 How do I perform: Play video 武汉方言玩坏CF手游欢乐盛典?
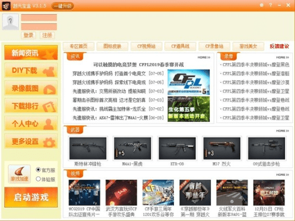(x=121, y=193)
